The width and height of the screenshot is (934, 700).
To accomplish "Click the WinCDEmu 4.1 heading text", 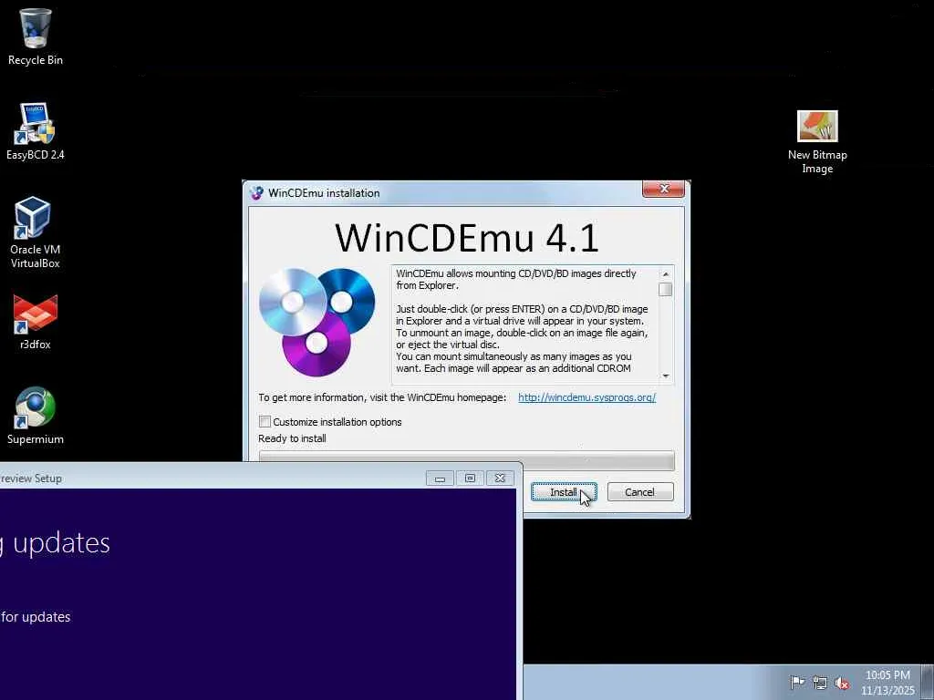I will click(x=466, y=238).
